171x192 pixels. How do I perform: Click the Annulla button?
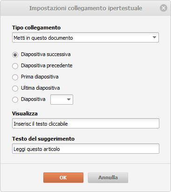(x=108, y=178)
